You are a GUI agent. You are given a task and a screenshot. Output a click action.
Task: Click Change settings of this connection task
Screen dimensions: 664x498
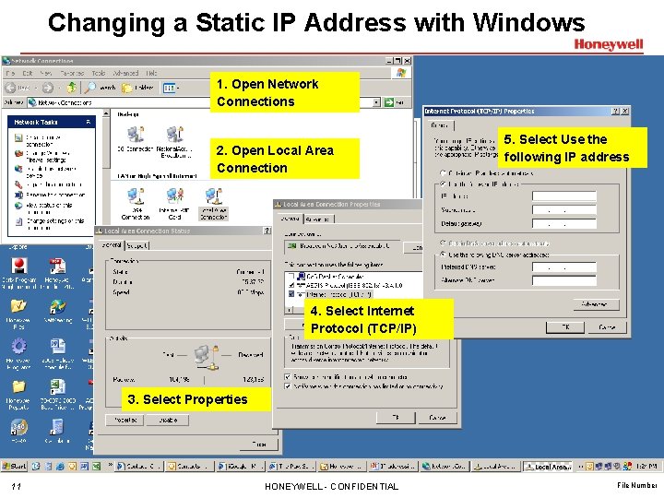click(x=50, y=223)
